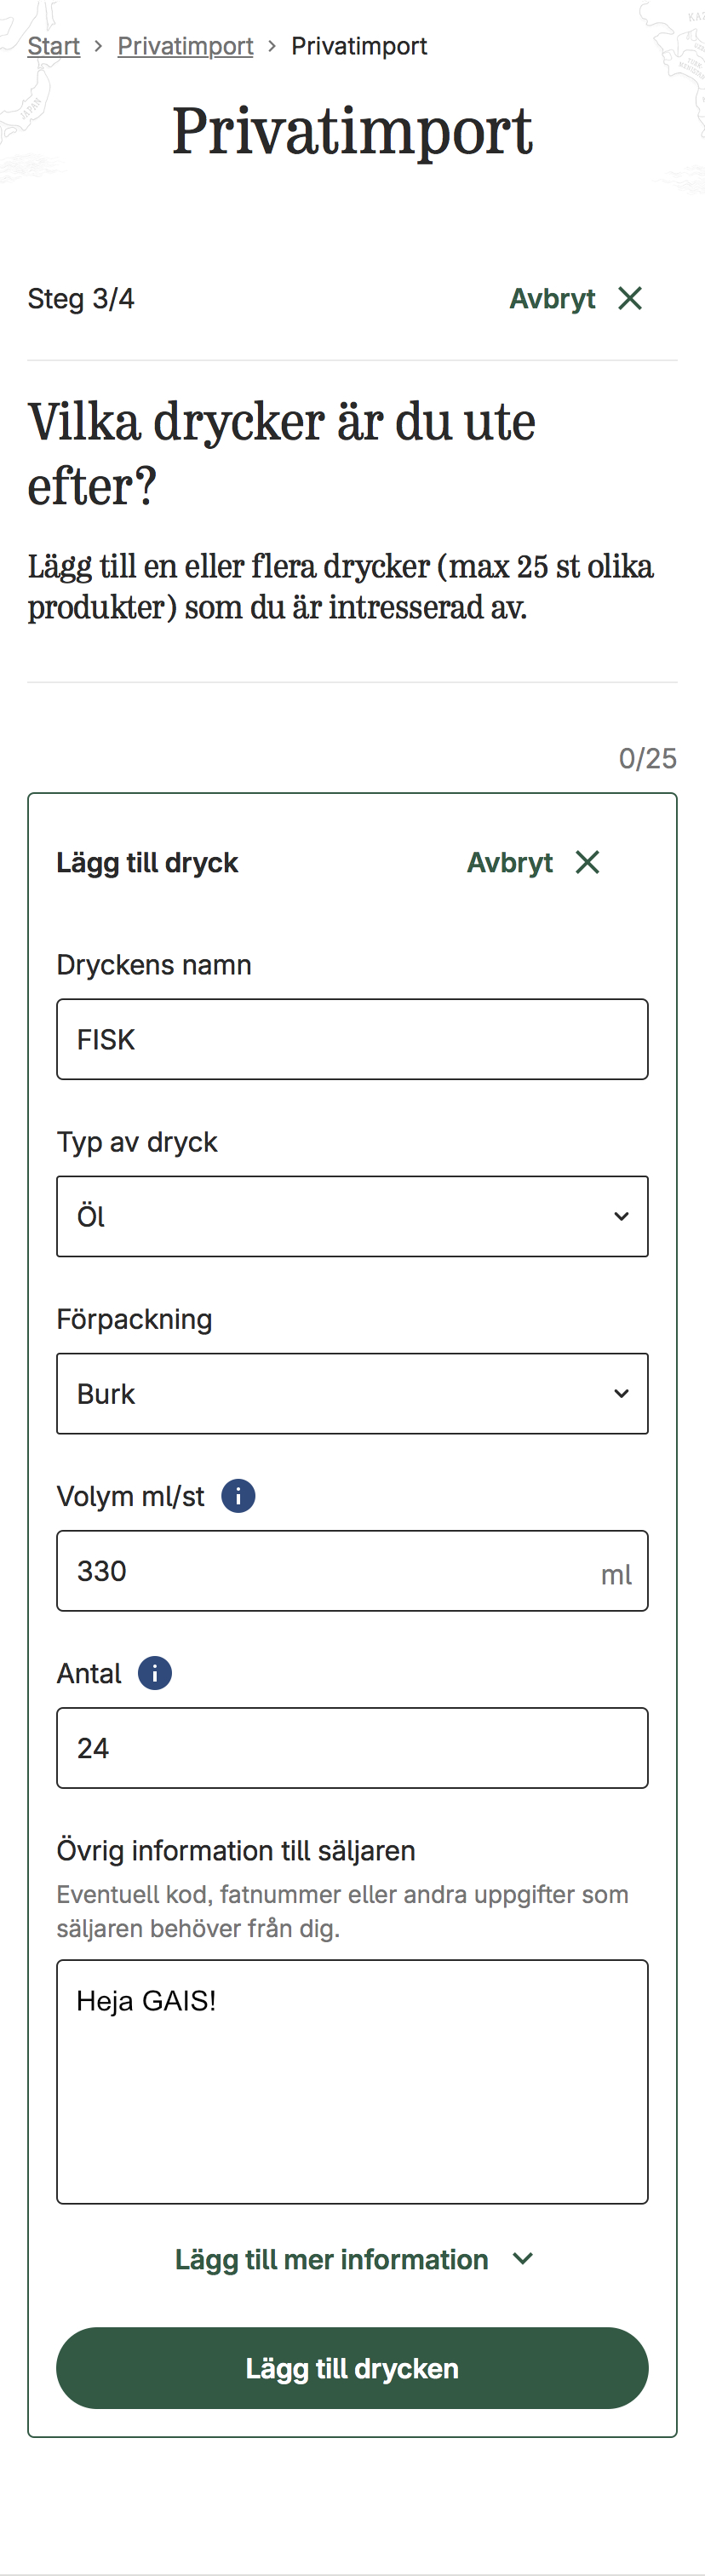
Task: Expand Lägg till mer information section
Action: [x=353, y=2259]
